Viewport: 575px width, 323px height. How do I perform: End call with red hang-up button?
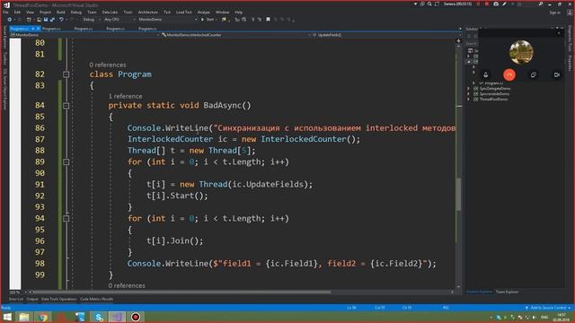coord(509,74)
